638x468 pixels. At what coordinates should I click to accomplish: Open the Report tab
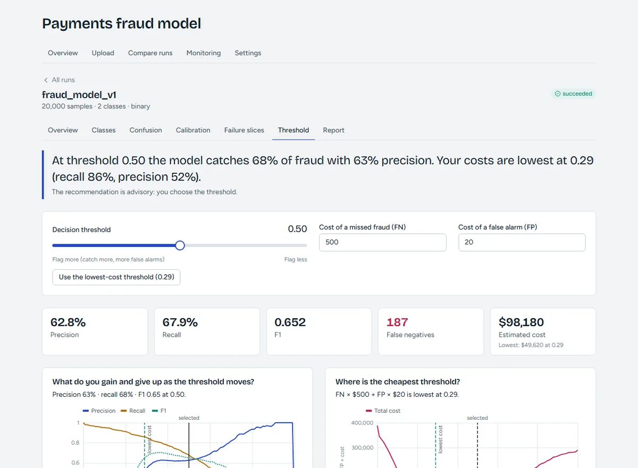coord(334,130)
